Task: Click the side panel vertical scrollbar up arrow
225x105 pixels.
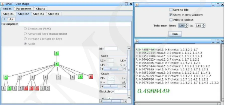Action: pyautogui.click(x=129, y=48)
